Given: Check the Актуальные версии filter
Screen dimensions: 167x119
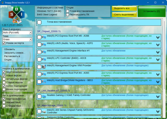Looking at the screenshot, I should [x=4, y=79].
